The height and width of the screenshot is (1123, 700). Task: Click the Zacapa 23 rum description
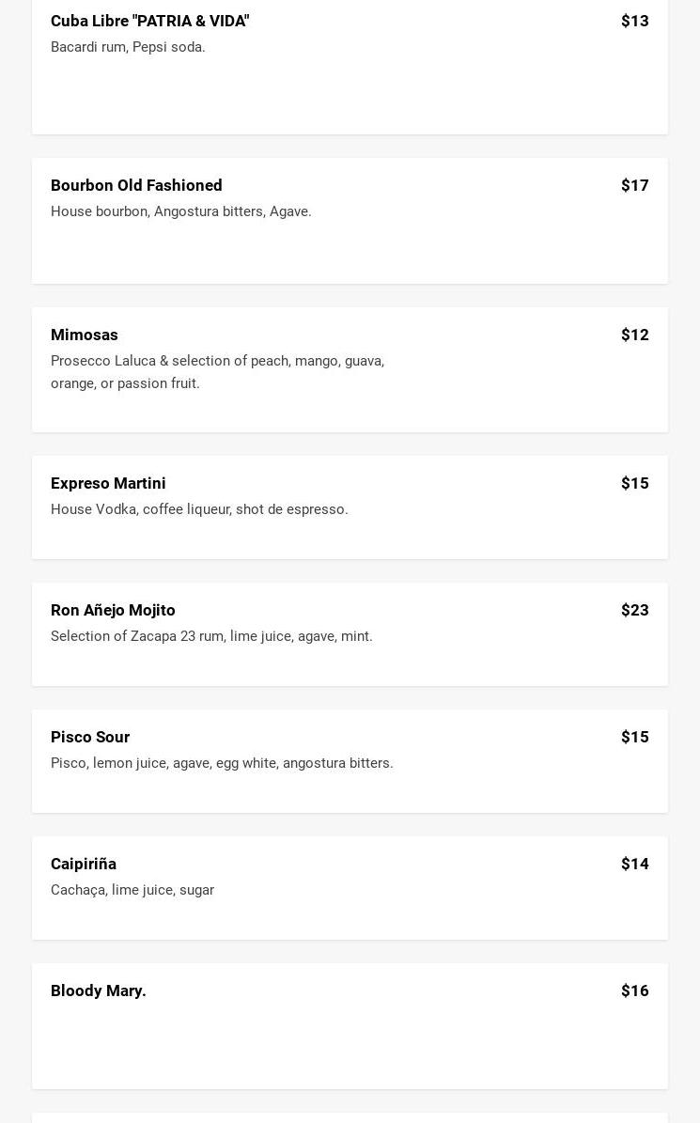[x=211, y=636]
